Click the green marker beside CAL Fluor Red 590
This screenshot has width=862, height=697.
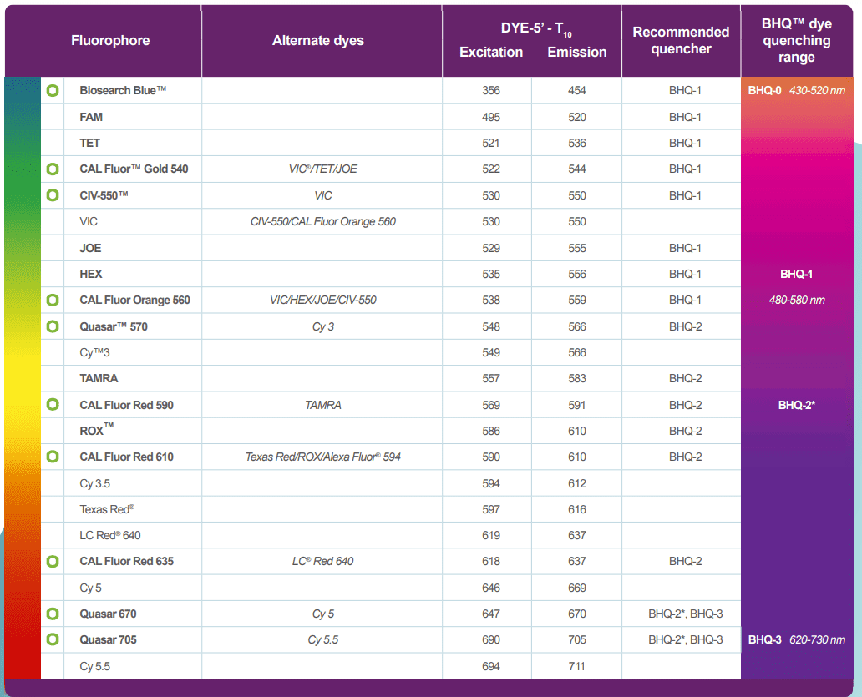pyautogui.click(x=53, y=405)
